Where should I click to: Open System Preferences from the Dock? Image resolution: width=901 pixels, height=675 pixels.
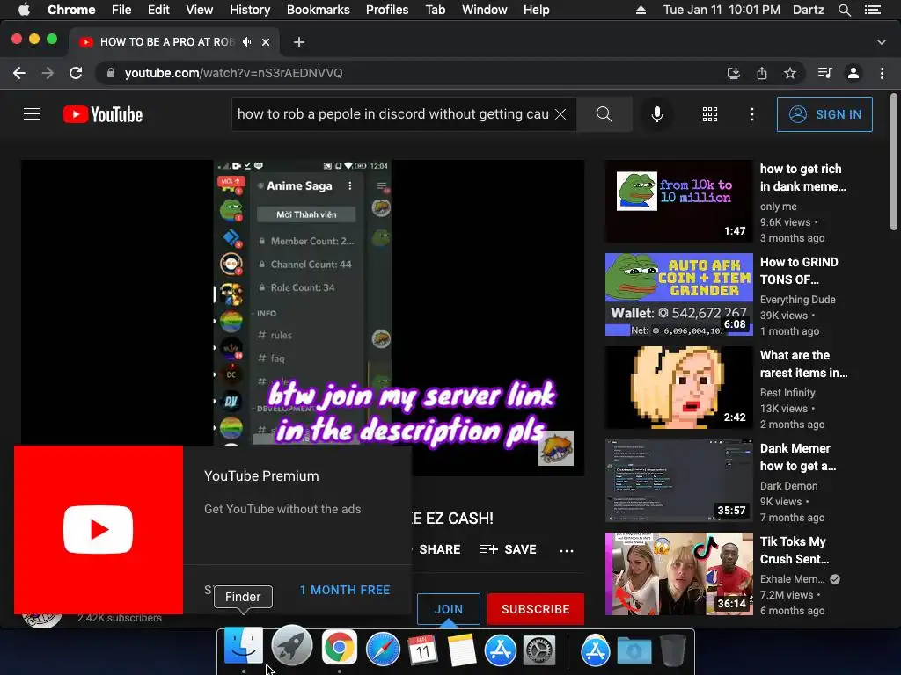pyautogui.click(x=539, y=651)
